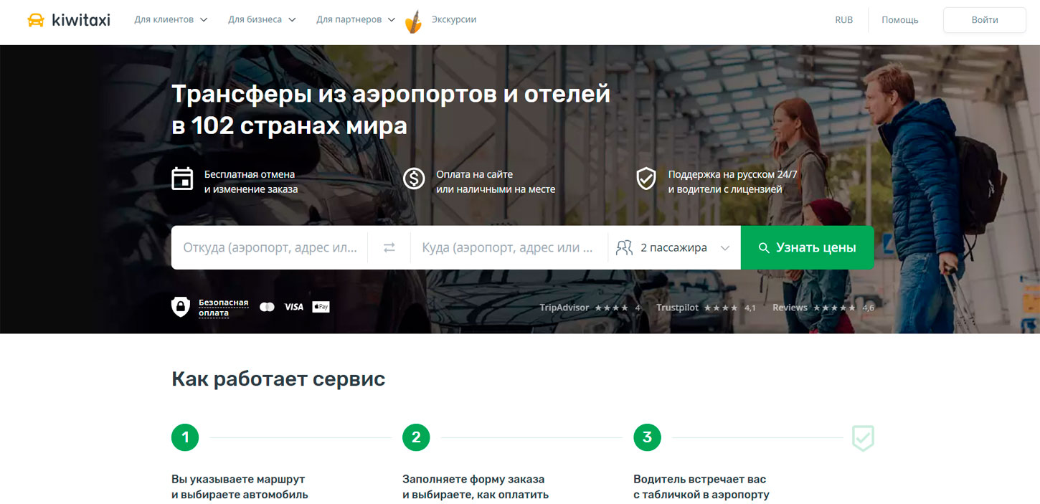Click the Apple Pay logo

click(x=321, y=307)
